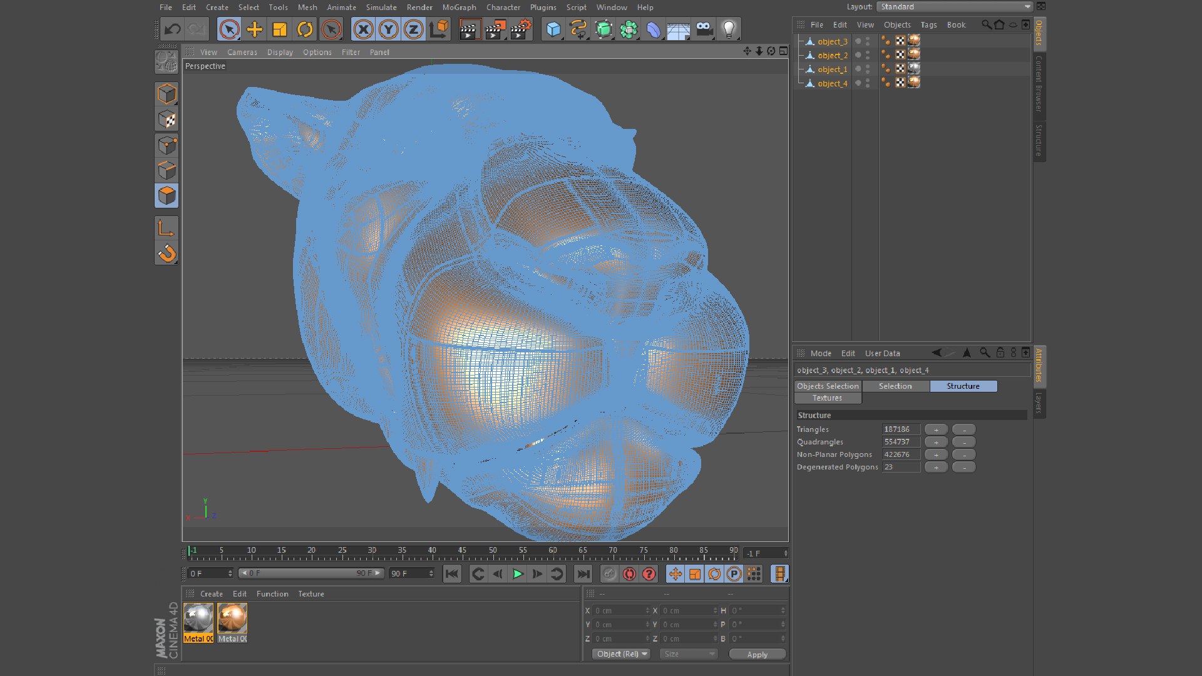
Task: Click plus beside Degenerated Polygons
Action: 936,468
